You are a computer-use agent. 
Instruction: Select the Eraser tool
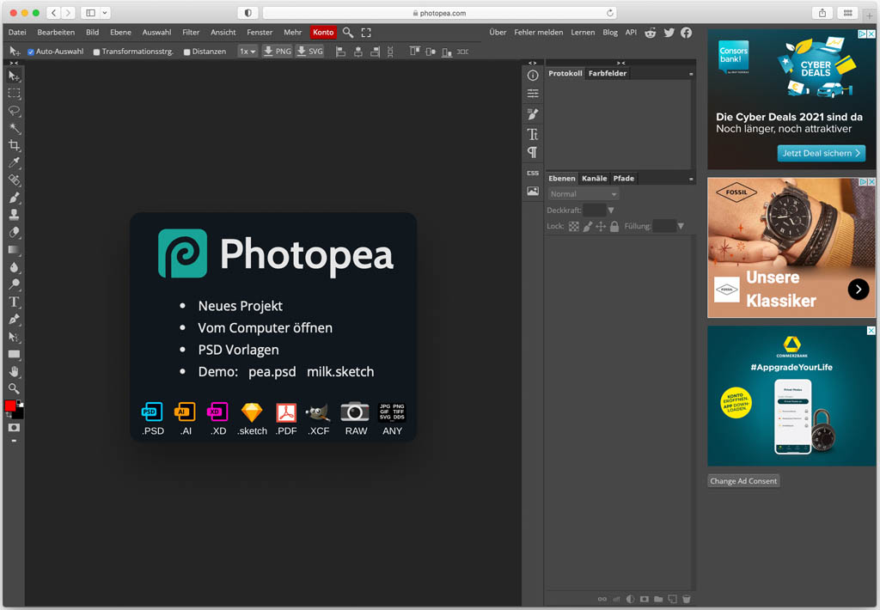coord(14,232)
